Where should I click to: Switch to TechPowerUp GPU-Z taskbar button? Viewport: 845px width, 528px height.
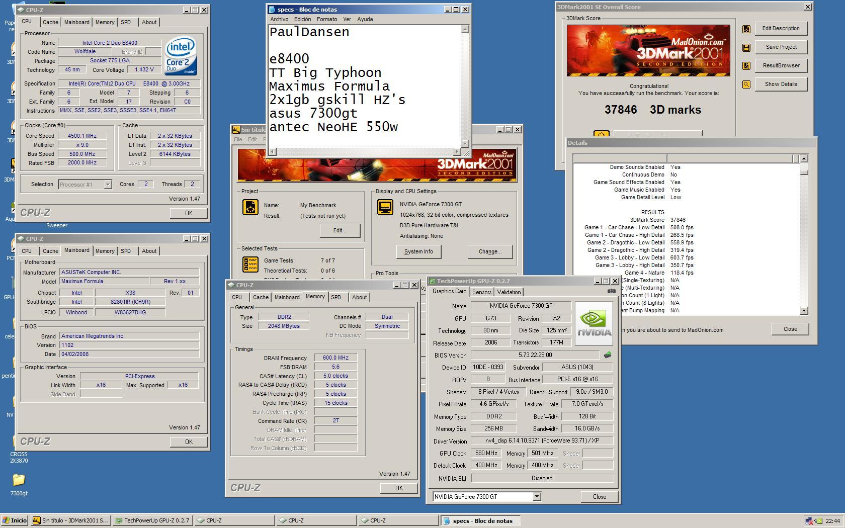152,520
